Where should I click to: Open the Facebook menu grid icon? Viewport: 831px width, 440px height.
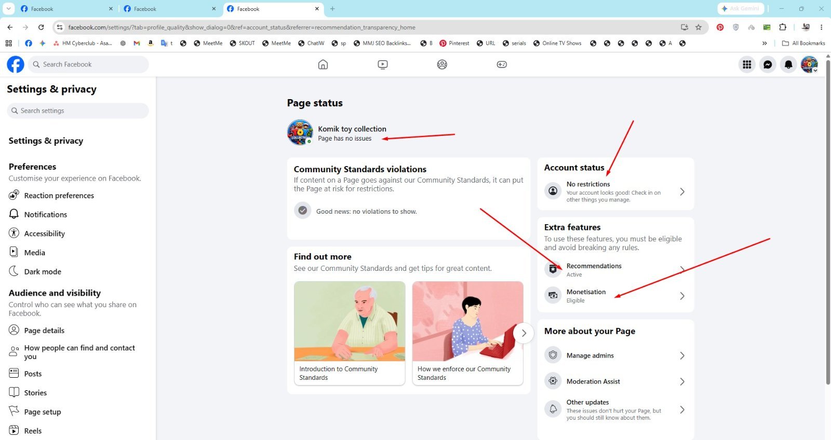(747, 64)
